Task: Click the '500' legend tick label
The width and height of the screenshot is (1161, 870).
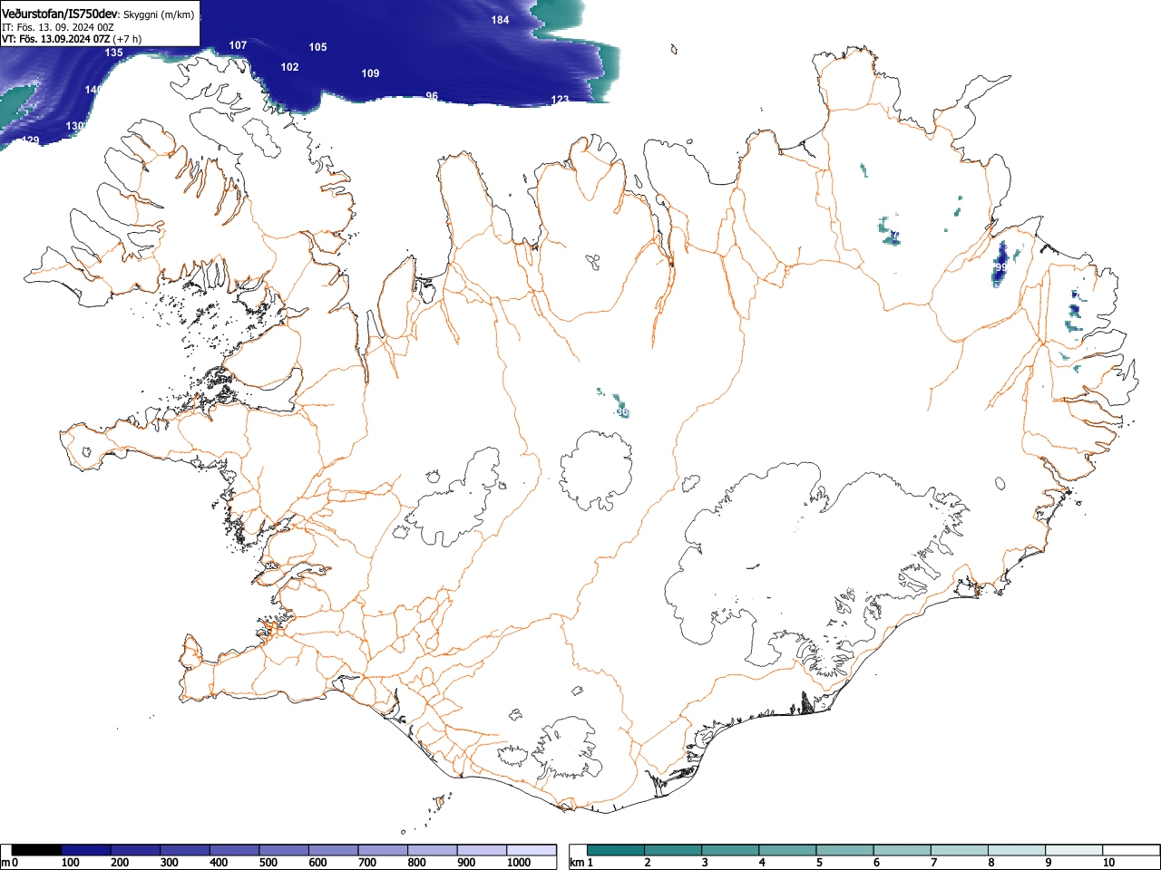Action: pyautogui.click(x=268, y=863)
